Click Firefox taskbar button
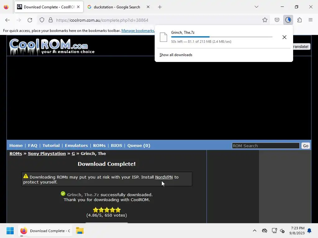The image size is (318, 238). [x=45, y=231]
